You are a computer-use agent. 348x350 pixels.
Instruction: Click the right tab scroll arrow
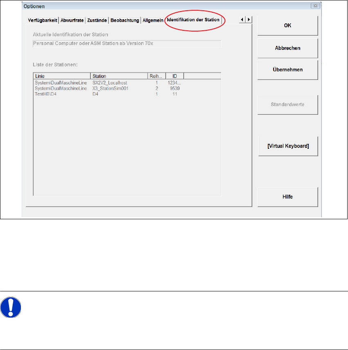[249, 20]
